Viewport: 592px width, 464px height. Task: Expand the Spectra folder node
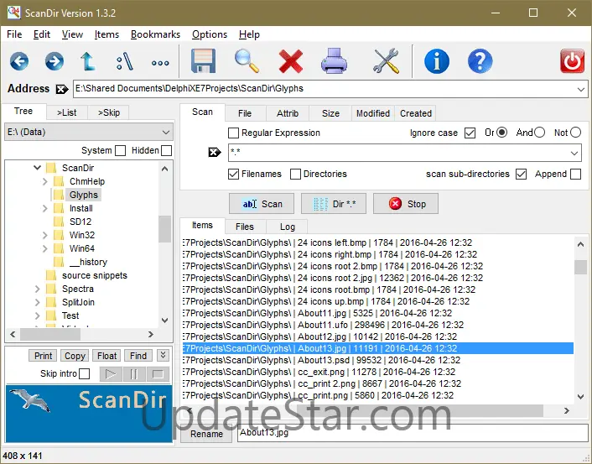click(37, 289)
